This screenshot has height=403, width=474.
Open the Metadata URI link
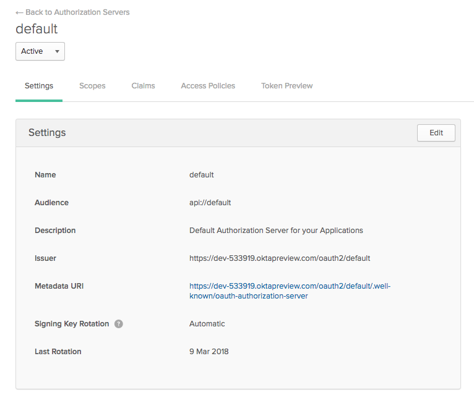(290, 287)
